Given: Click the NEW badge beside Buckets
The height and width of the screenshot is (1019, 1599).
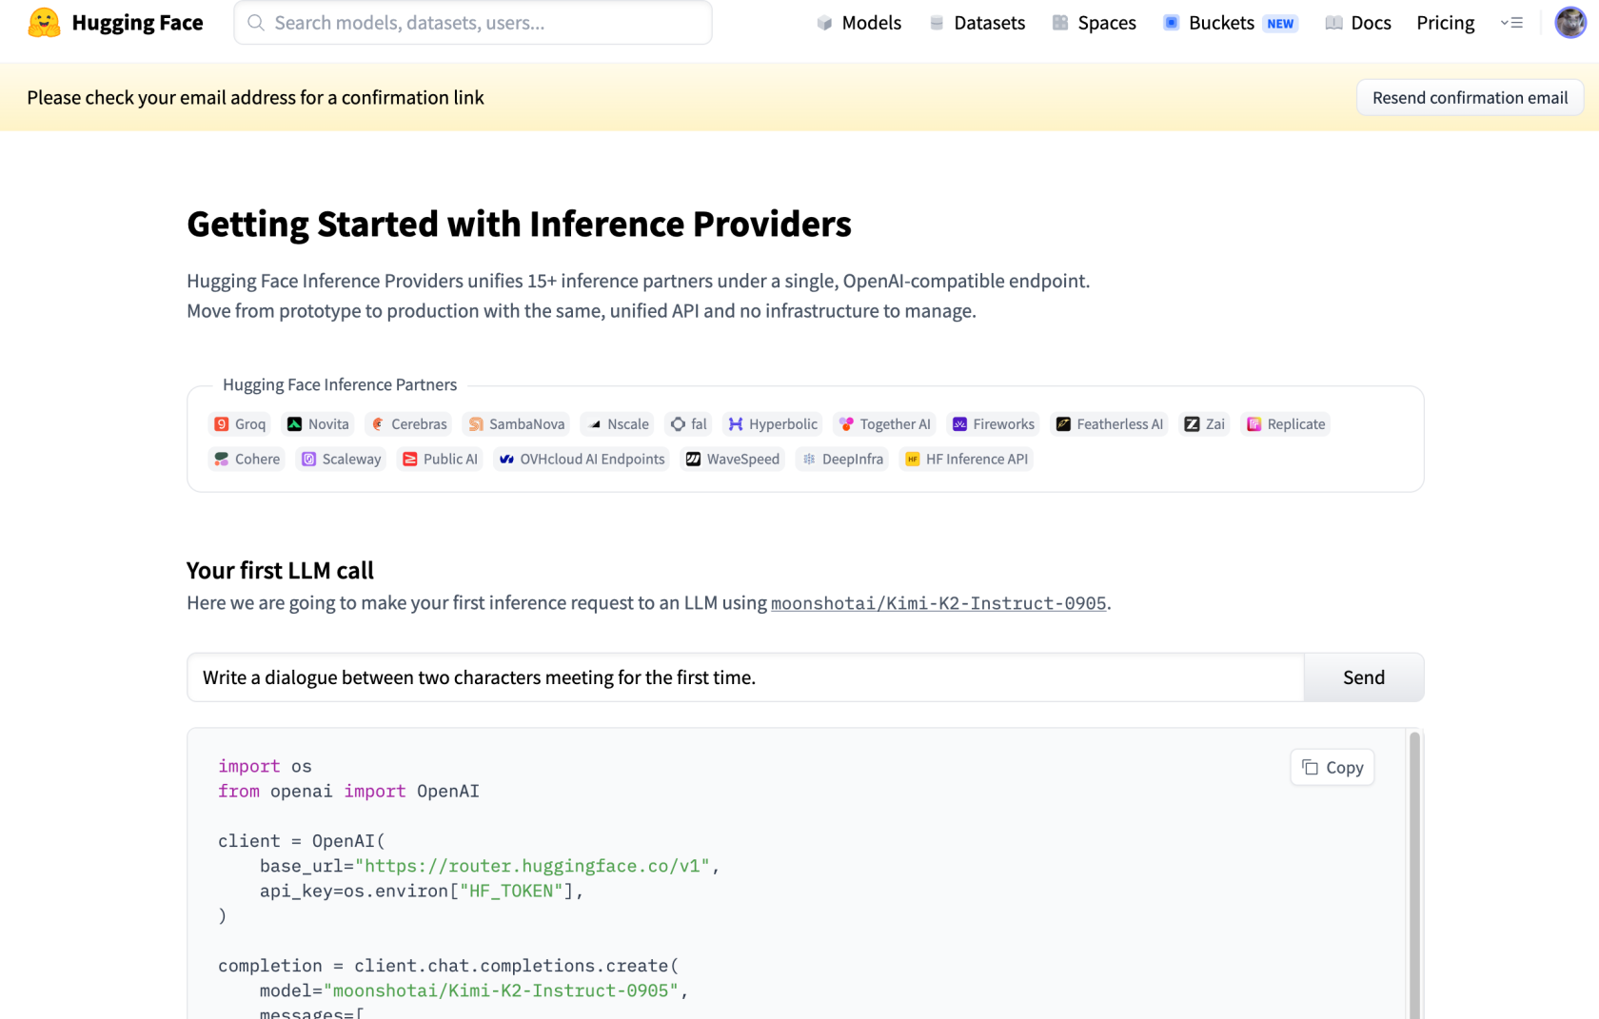Looking at the screenshot, I should click(1280, 24).
